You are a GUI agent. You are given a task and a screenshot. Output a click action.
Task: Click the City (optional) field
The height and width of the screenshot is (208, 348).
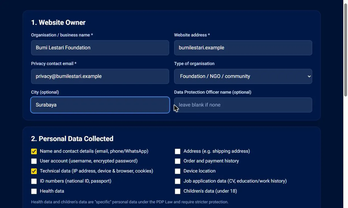(100, 105)
